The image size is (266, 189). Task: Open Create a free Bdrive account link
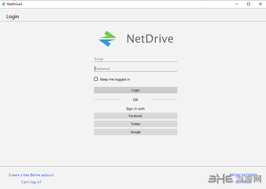pos(31,175)
